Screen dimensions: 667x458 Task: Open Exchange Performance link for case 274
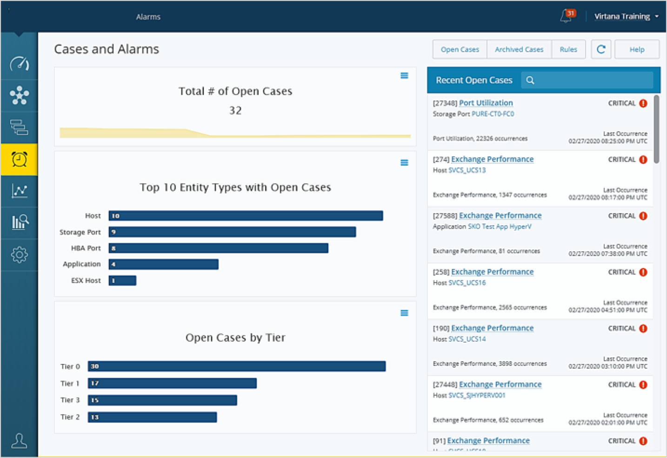coord(493,159)
